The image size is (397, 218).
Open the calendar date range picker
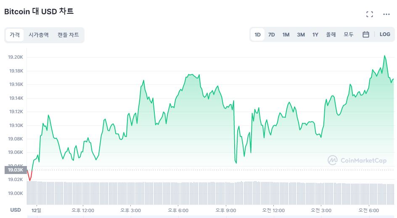(366, 34)
